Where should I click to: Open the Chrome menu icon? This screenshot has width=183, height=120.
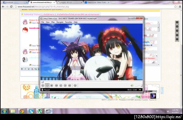coord(180,7)
